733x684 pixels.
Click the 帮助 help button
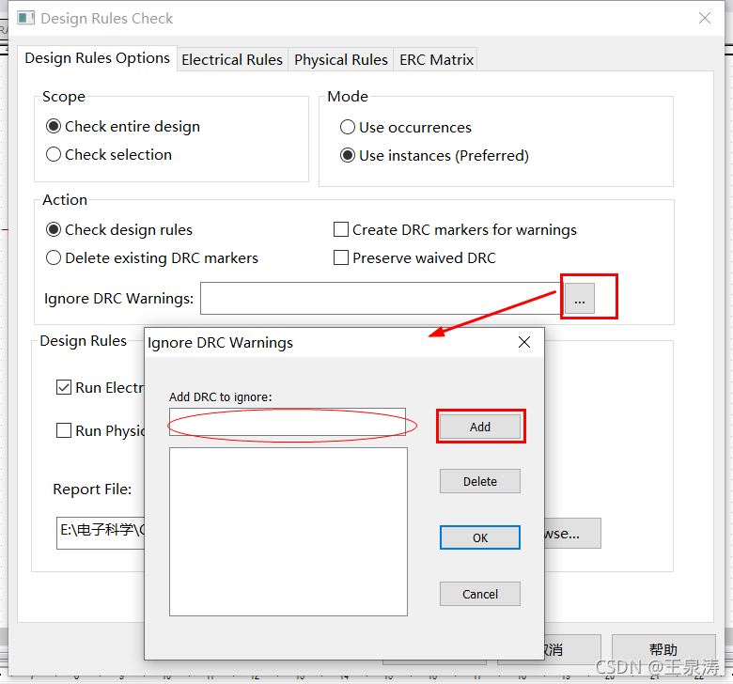point(663,649)
